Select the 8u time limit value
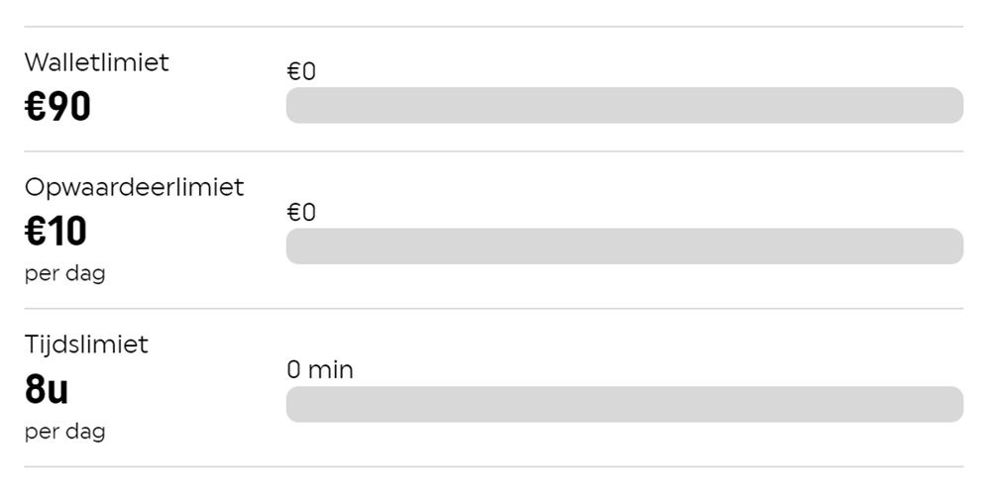The image size is (991, 495). [46, 390]
